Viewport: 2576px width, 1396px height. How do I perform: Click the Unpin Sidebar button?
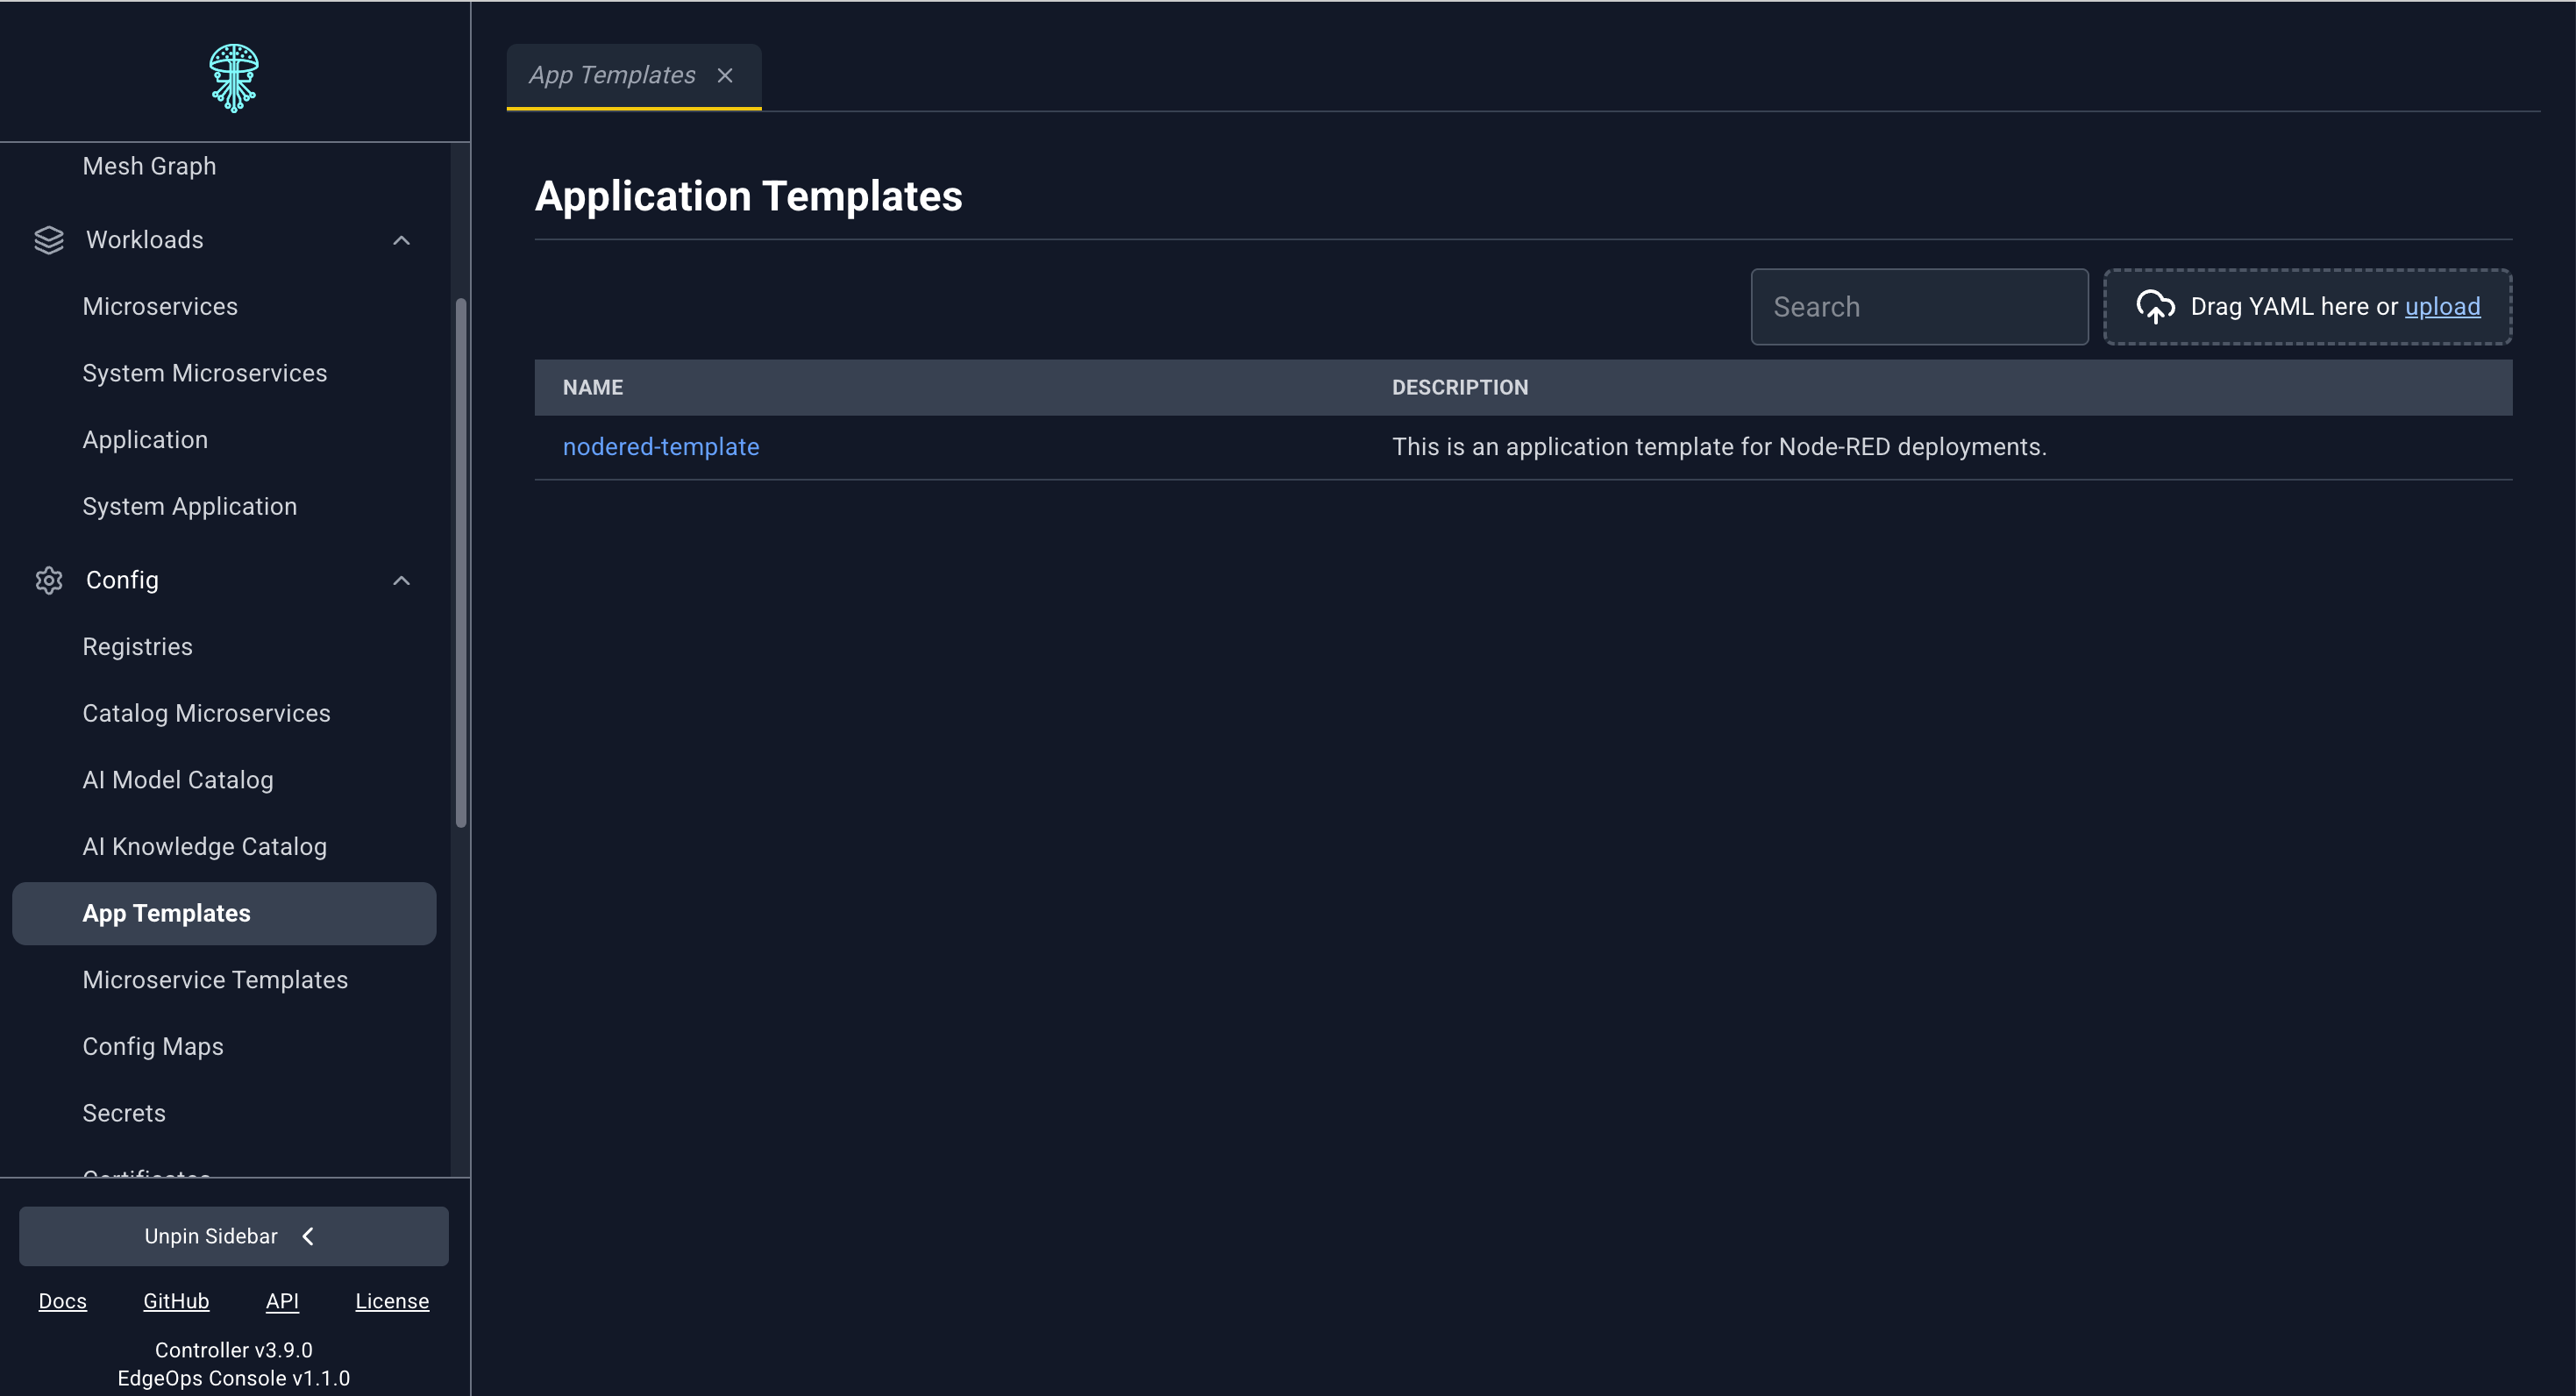[234, 1236]
